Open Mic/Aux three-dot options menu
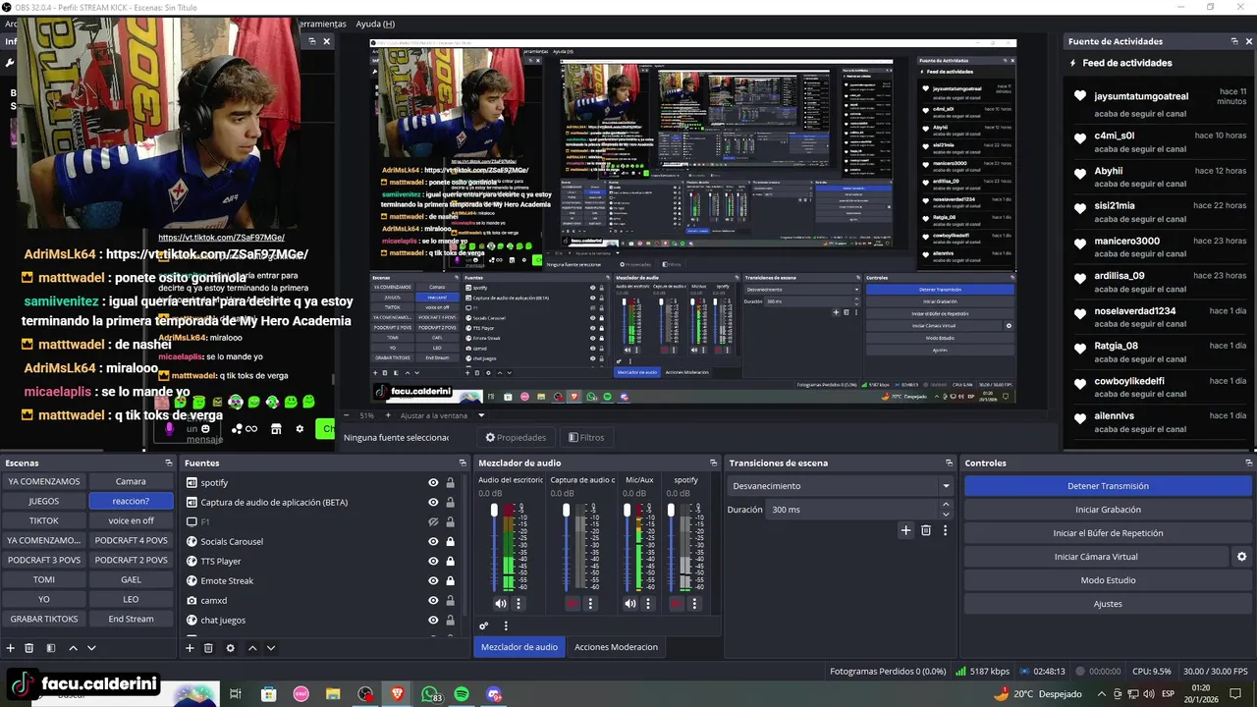 pyautogui.click(x=648, y=604)
